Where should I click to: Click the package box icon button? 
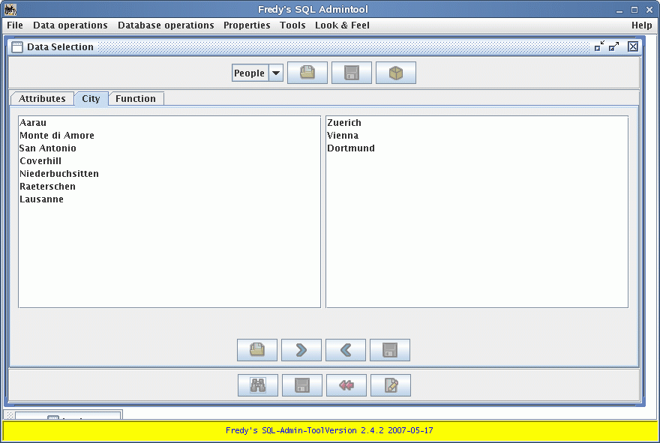[x=396, y=73]
